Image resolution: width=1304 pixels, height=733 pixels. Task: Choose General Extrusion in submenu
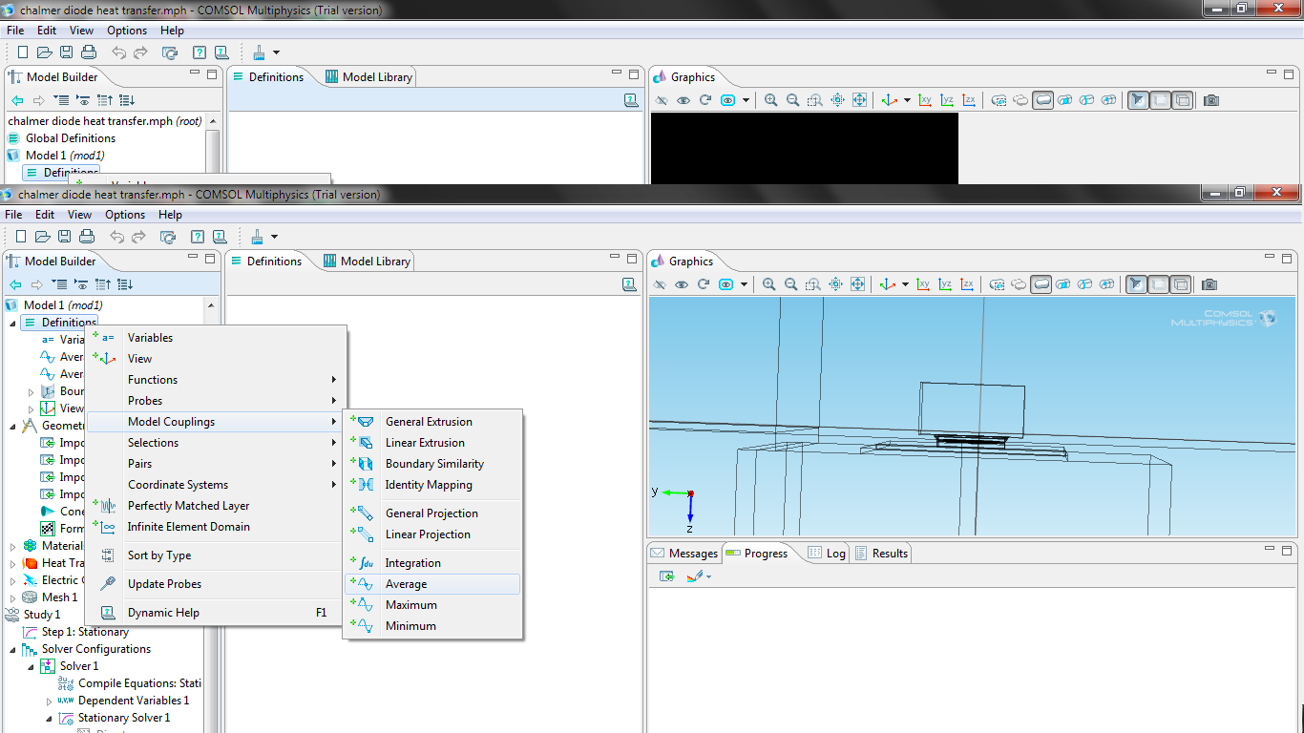[432, 422]
